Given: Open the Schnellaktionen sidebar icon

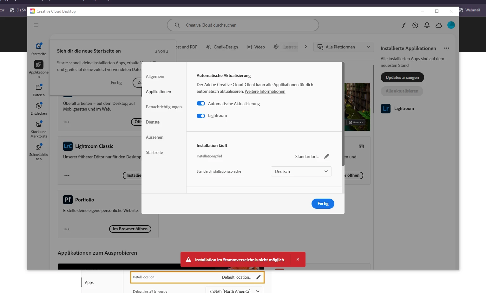Looking at the screenshot, I should [39, 147].
